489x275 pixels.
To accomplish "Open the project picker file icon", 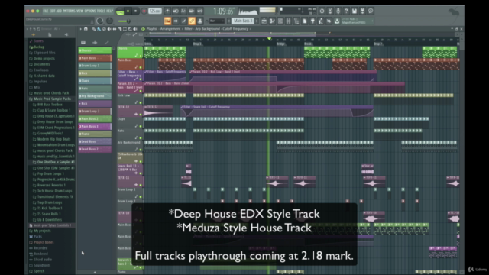I will pos(304,21).
